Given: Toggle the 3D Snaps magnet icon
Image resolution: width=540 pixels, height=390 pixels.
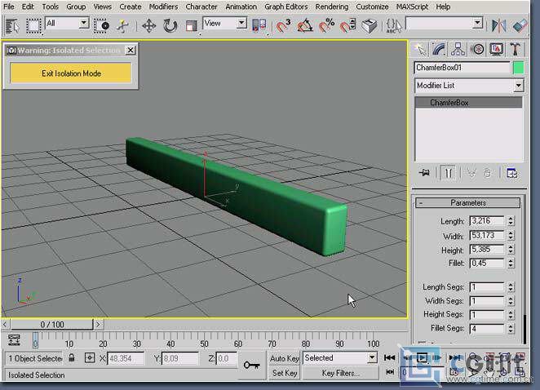Looking at the screenshot, I should point(283,26).
